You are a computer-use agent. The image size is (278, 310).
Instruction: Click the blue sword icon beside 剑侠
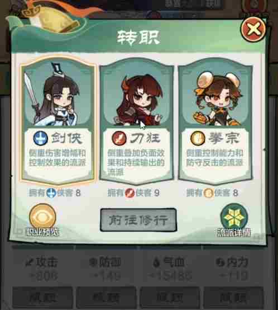pyautogui.click(x=40, y=138)
